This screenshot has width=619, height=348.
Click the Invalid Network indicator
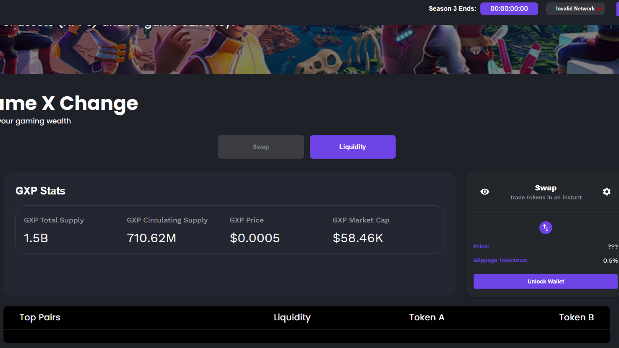click(575, 9)
